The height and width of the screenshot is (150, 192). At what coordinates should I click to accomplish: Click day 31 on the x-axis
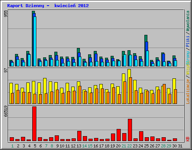point(180,146)
